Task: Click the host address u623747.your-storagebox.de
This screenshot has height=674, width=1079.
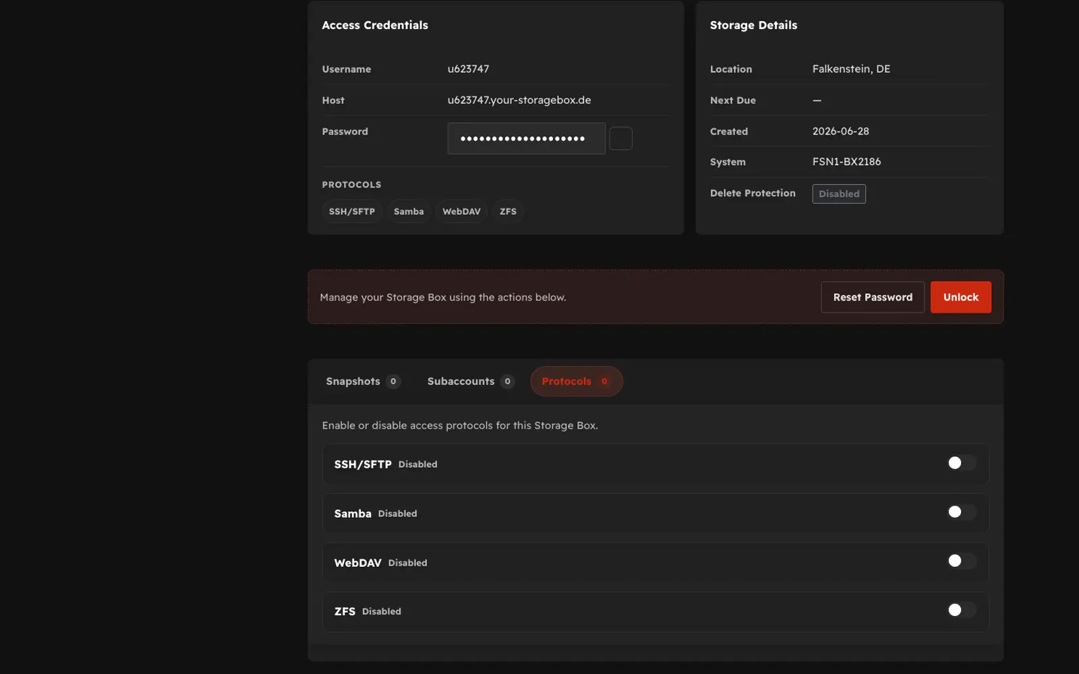Action: (x=519, y=100)
